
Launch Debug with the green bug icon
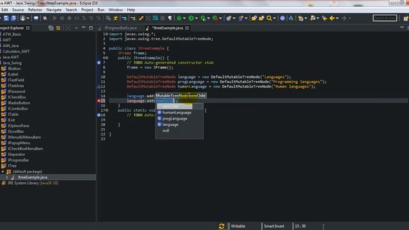click(x=179, y=18)
